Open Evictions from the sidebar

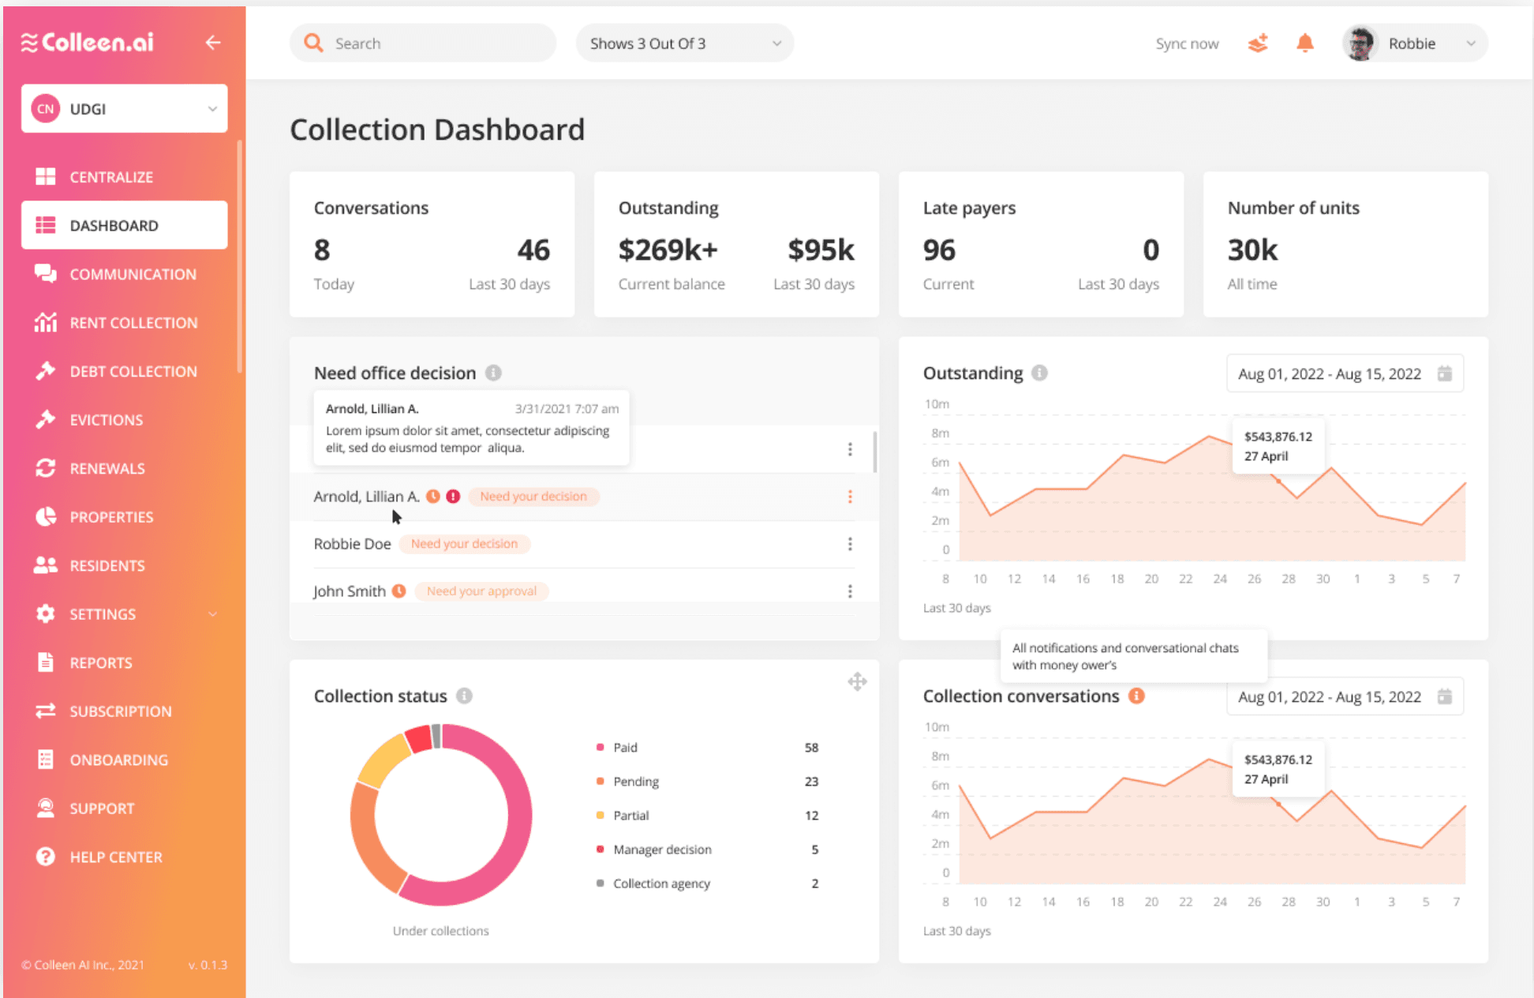[106, 420]
